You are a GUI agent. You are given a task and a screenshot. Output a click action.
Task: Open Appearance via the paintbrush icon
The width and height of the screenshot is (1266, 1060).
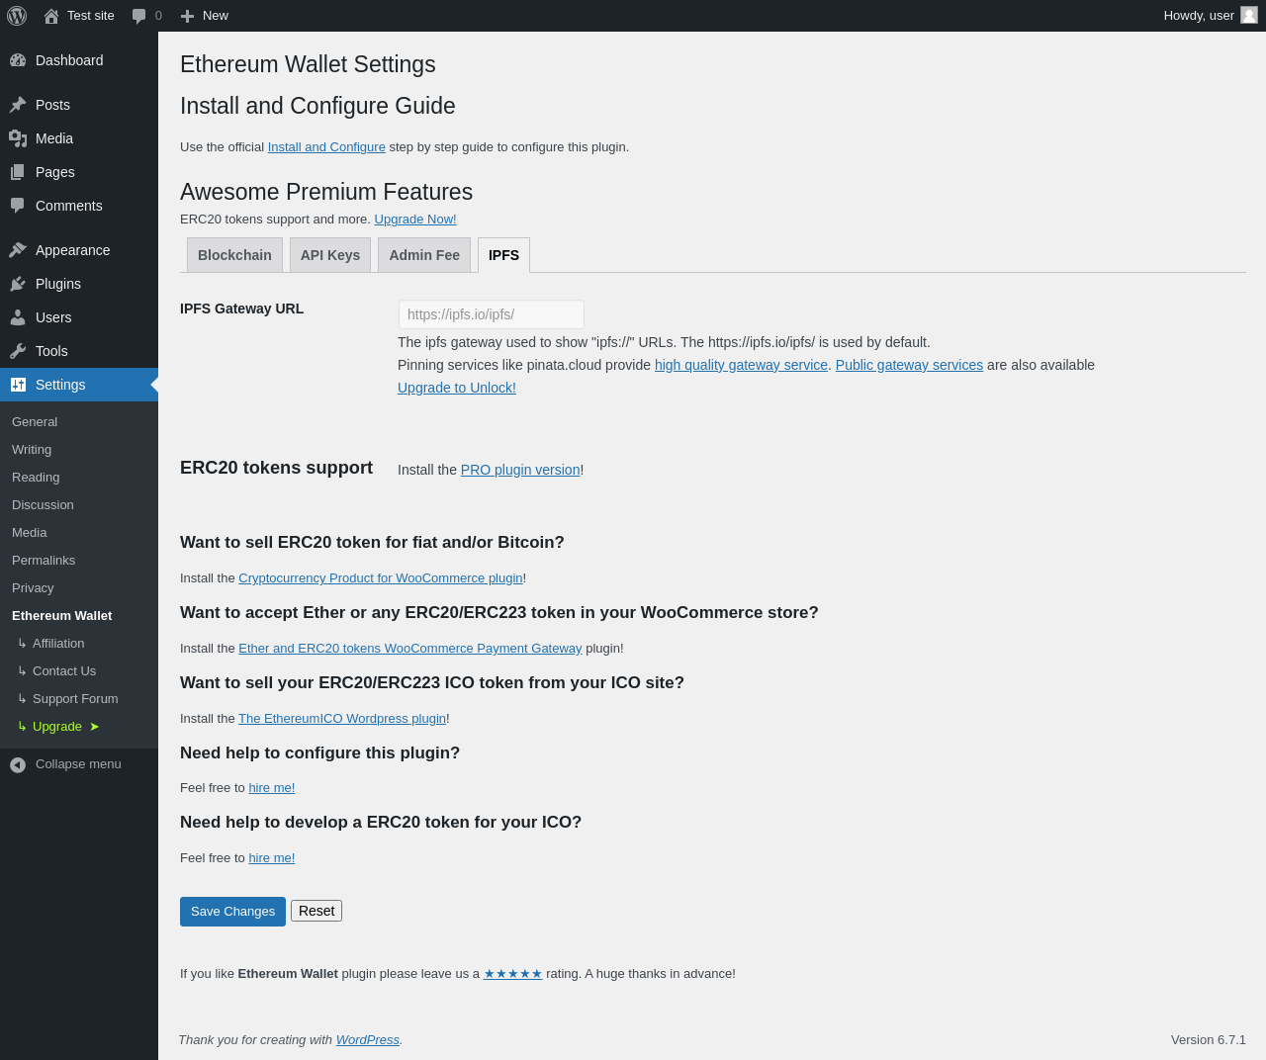coord(18,250)
